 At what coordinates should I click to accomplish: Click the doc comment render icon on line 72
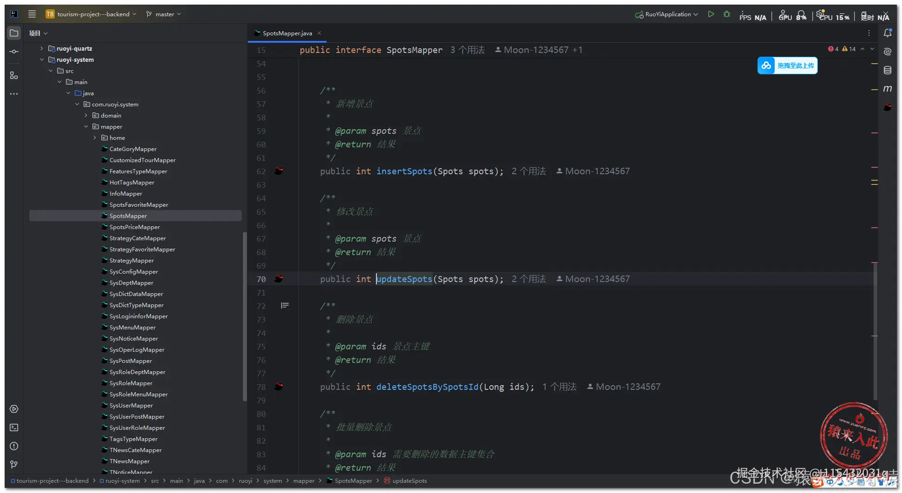point(285,306)
